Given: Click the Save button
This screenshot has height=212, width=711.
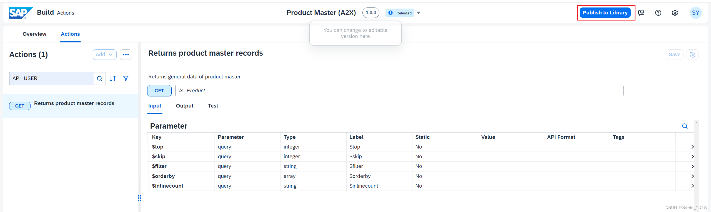Looking at the screenshot, I should coord(675,55).
